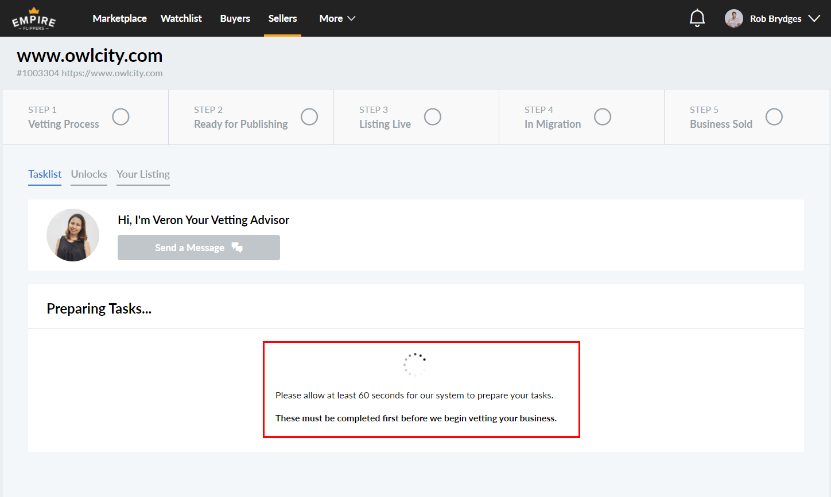Expand the Rob Brydges account menu

pos(814,18)
